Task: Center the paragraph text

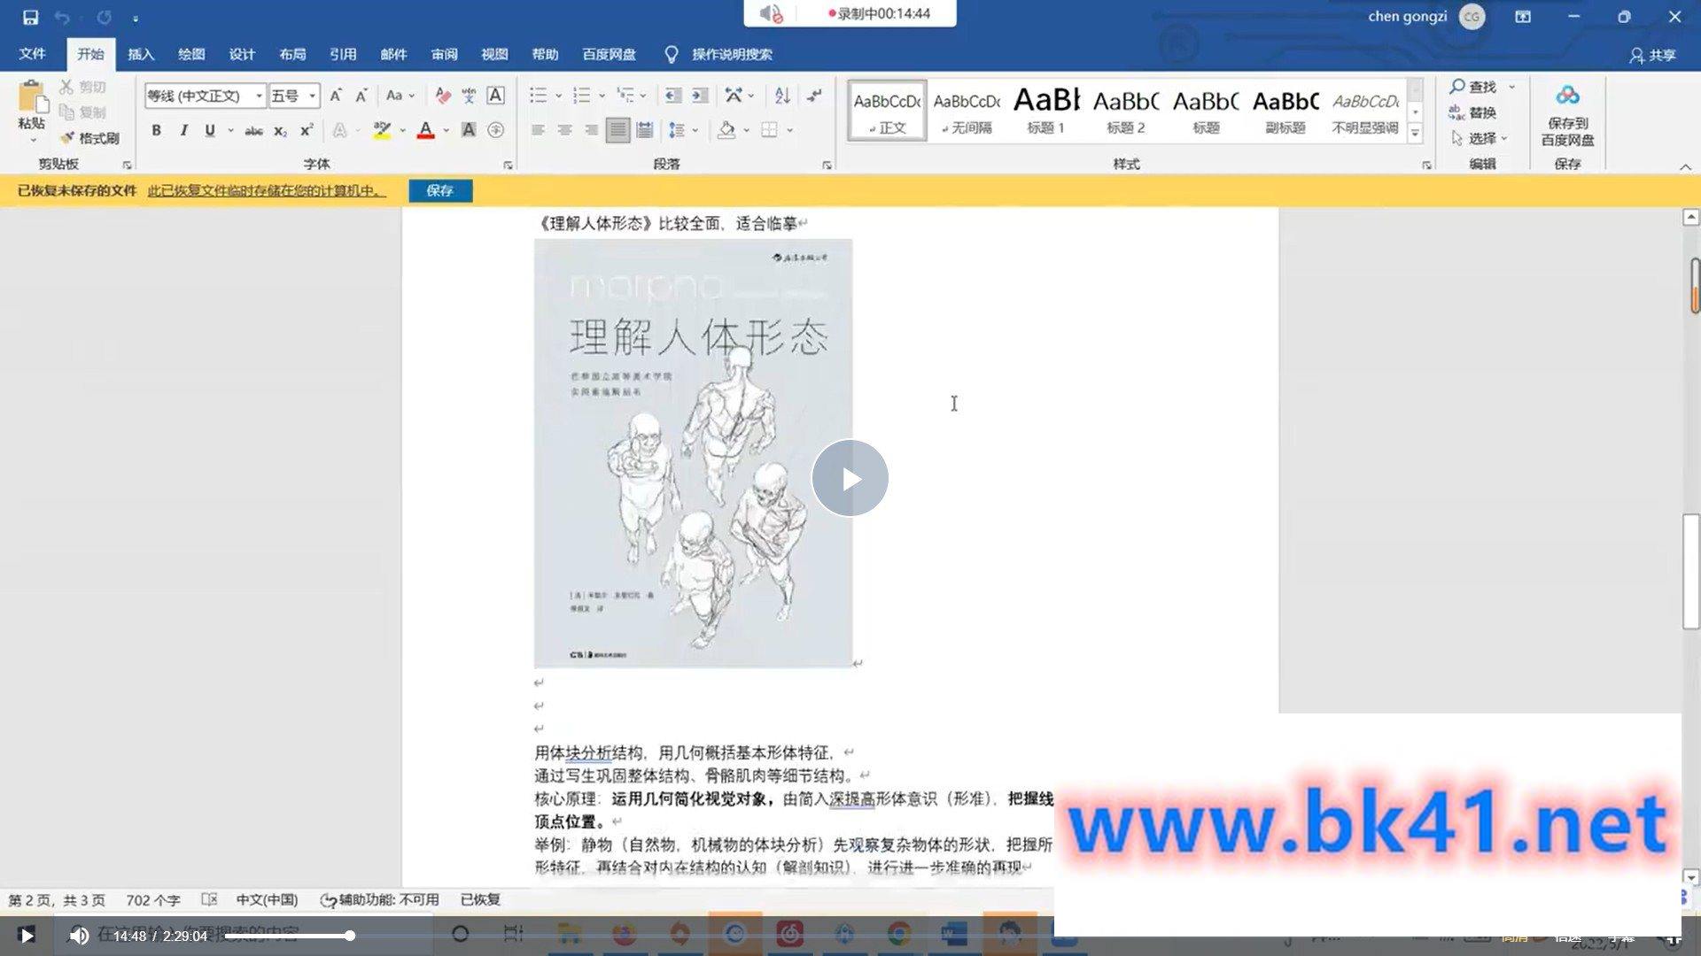Action: [564, 130]
